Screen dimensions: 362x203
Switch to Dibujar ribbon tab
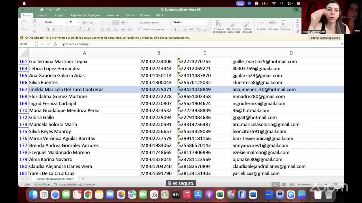[59, 15]
